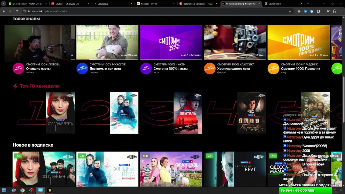The image size is (345, 194).
Task: View site information icon in address bar
Action: click(x=25, y=11)
